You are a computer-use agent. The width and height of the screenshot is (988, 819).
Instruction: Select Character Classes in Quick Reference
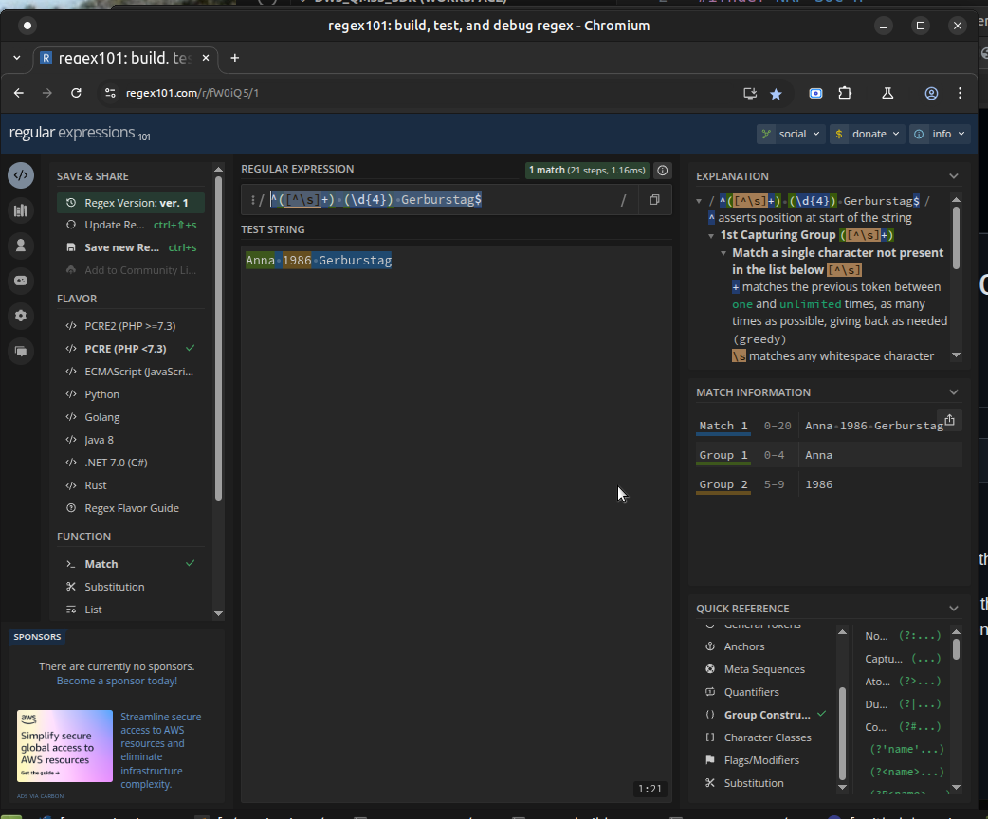click(x=767, y=737)
